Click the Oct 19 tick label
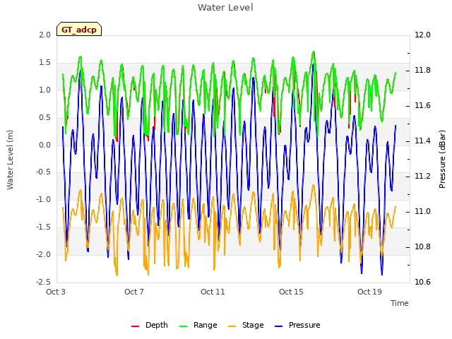The width and height of the screenshot is (452, 339). (x=369, y=292)
